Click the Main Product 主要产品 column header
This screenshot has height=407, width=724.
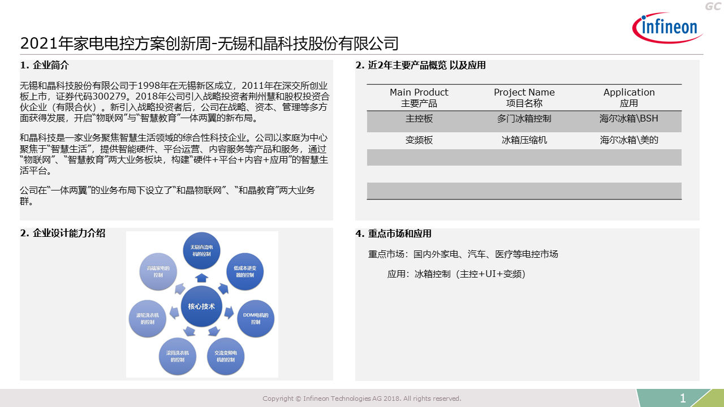pyautogui.click(x=419, y=98)
